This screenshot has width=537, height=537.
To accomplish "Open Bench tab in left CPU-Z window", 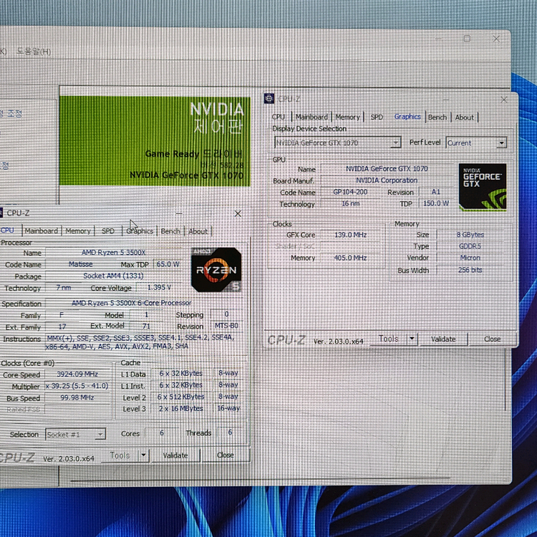I will click(x=170, y=231).
